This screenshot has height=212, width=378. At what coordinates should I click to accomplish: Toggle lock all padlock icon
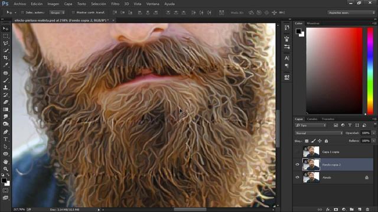[326, 141]
